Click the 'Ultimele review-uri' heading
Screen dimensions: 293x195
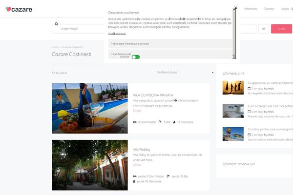coord(238,164)
